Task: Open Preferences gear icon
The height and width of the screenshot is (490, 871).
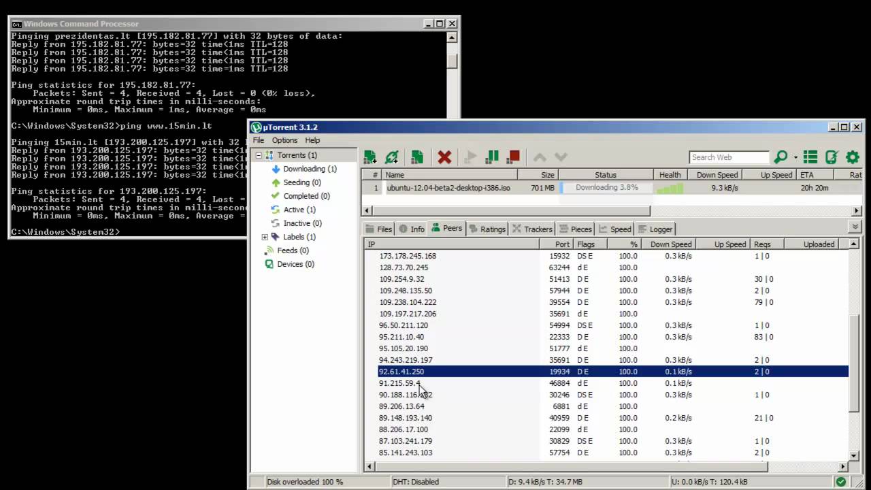Action: tap(853, 157)
